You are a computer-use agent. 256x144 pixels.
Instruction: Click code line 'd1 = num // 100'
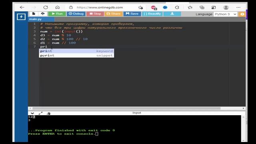coord(58,43)
